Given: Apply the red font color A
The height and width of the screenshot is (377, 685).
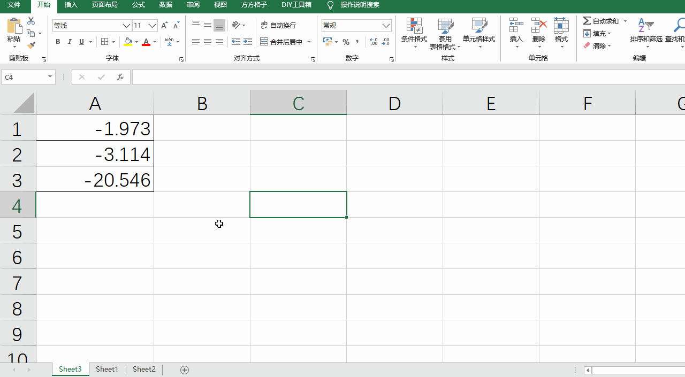Looking at the screenshot, I should click(x=146, y=42).
